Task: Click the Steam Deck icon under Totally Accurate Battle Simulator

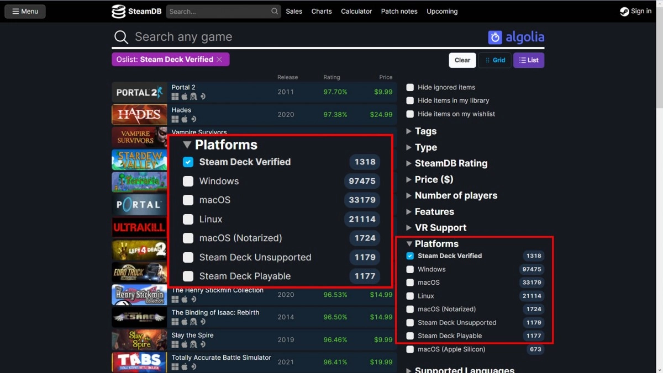Action: click(193, 367)
